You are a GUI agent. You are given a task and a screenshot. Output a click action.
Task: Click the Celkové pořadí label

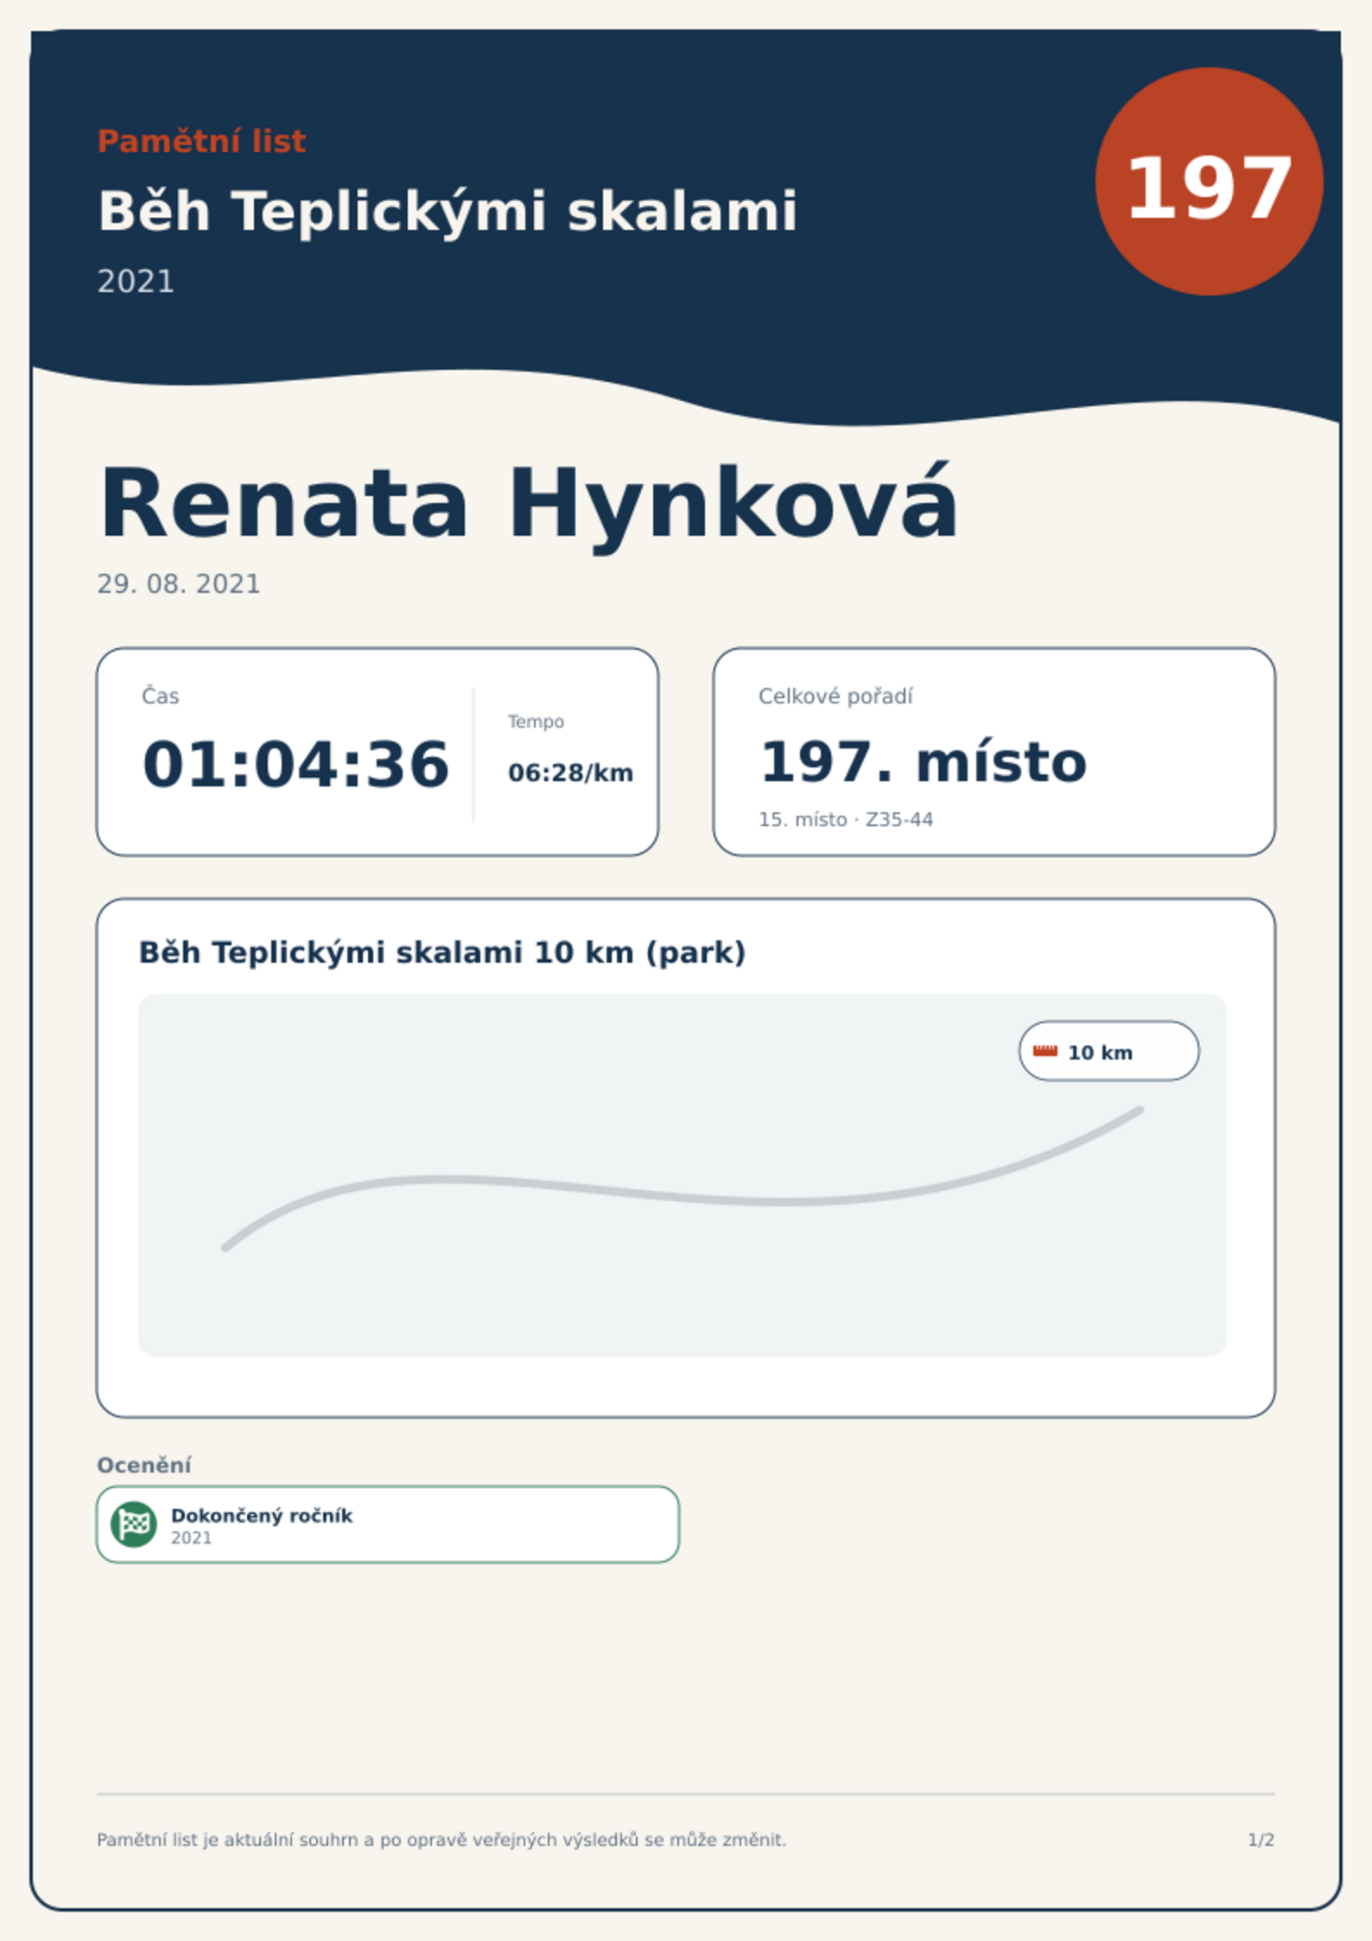tap(835, 697)
